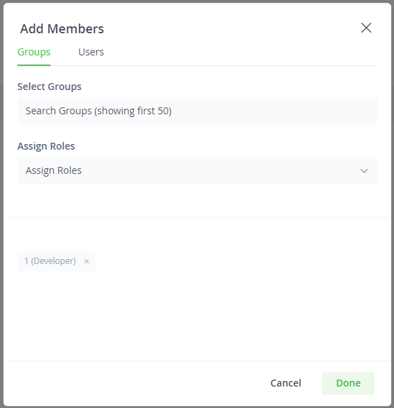
Task: Click the Assign Roles placeholder text
Action: 53,170
